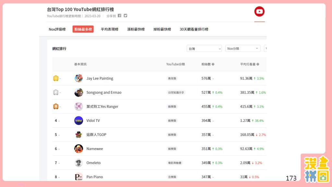Open Songsong and Ermao channel avatar

tap(78, 93)
